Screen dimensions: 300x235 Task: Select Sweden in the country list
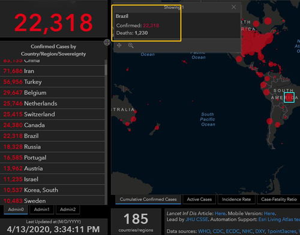coord(52,201)
